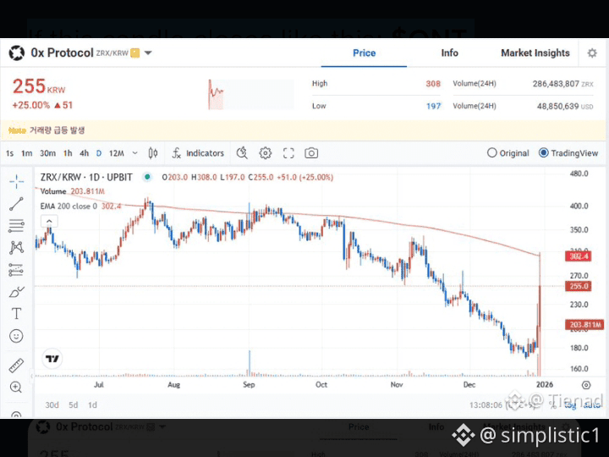Open the chart settings gear
The image size is (609, 457).
(x=266, y=153)
